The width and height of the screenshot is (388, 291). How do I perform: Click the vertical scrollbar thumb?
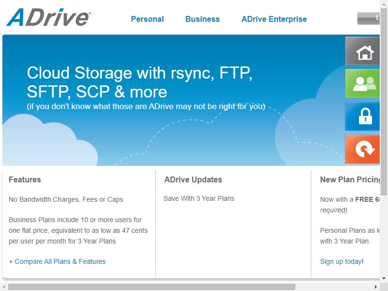pos(384,101)
